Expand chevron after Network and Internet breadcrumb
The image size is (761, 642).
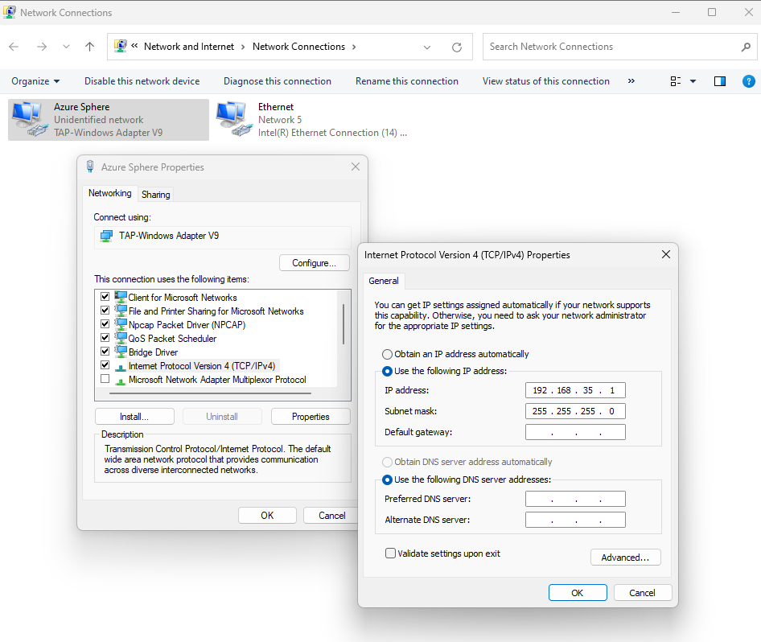coord(243,47)
